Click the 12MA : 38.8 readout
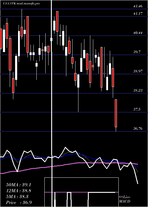This screenshot has height=207, width=148. (x=18, y=191)
